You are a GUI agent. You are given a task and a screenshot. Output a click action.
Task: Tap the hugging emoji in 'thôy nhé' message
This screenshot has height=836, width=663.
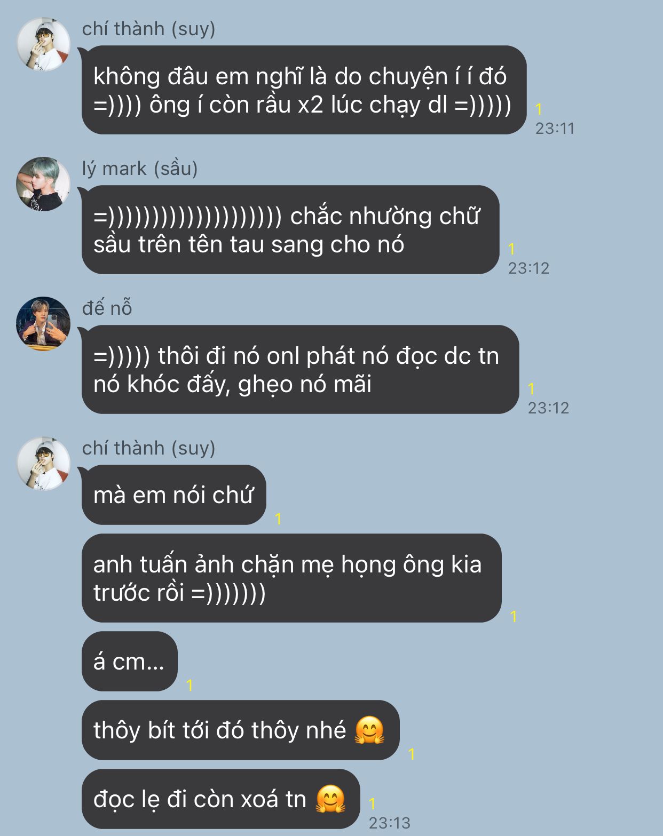(x=369, y=730)
